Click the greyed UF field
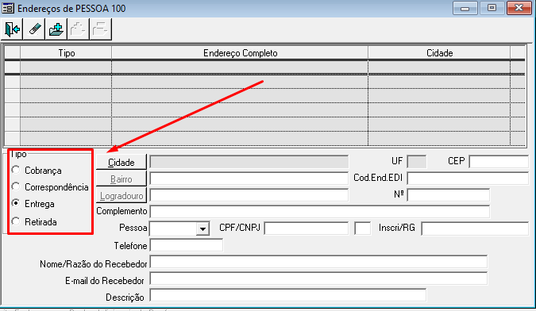The height and width of the screenshot is (311, 536). [417, 162]
